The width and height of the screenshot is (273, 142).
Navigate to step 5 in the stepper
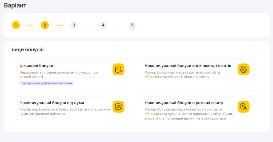click(132, 25)
